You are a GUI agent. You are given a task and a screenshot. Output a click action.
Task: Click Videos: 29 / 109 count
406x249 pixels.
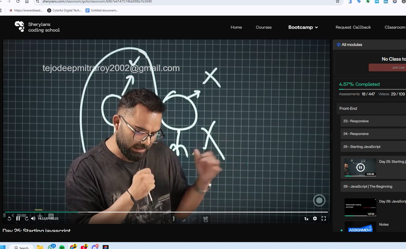point(391,94)
